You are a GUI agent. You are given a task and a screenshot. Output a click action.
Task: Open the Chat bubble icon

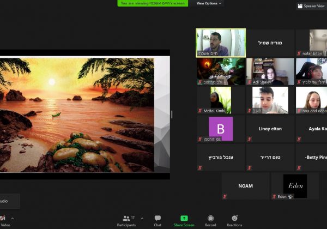click(x=158, y=218)
